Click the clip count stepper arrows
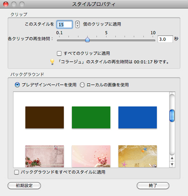Viewport: 188px width, 196px height. point(77,24)
